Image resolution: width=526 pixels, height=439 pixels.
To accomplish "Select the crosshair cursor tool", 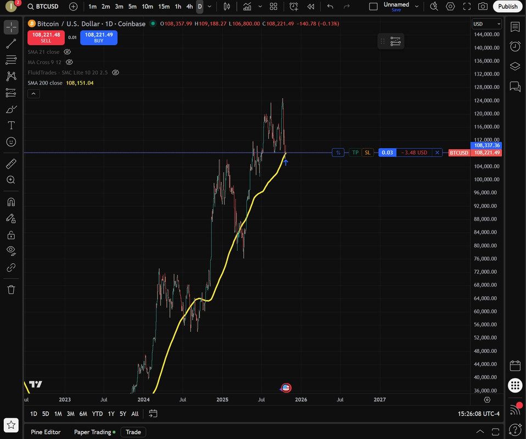I will (11, 27).
